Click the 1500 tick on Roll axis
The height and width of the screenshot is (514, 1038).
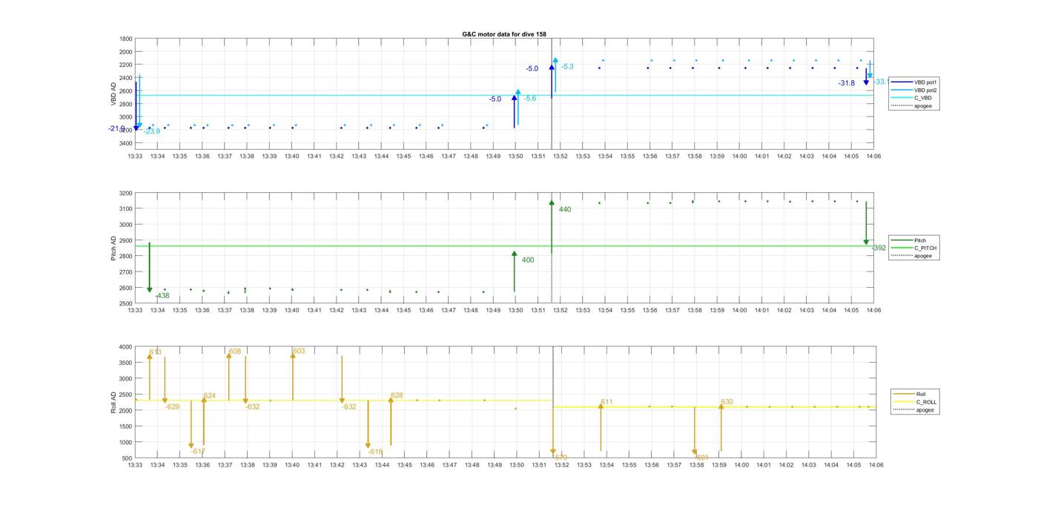tap(126, 426)
